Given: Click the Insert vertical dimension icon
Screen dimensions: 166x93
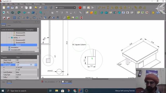Looking at the screenshot, I should (108, 7).
